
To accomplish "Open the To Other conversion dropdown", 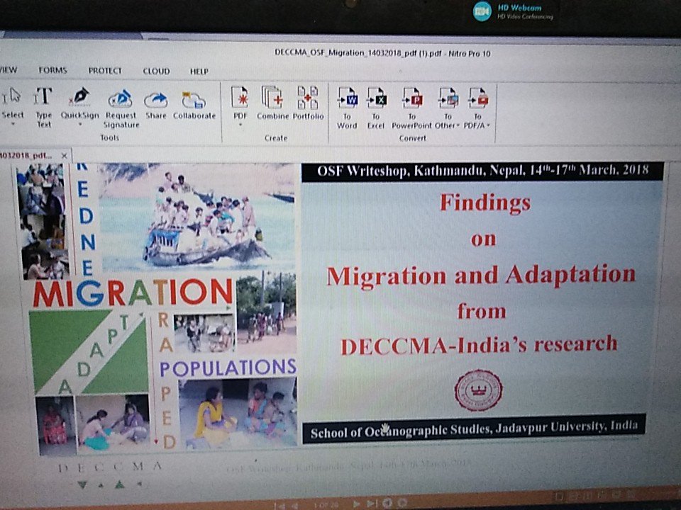I will [x=458, y=126].
